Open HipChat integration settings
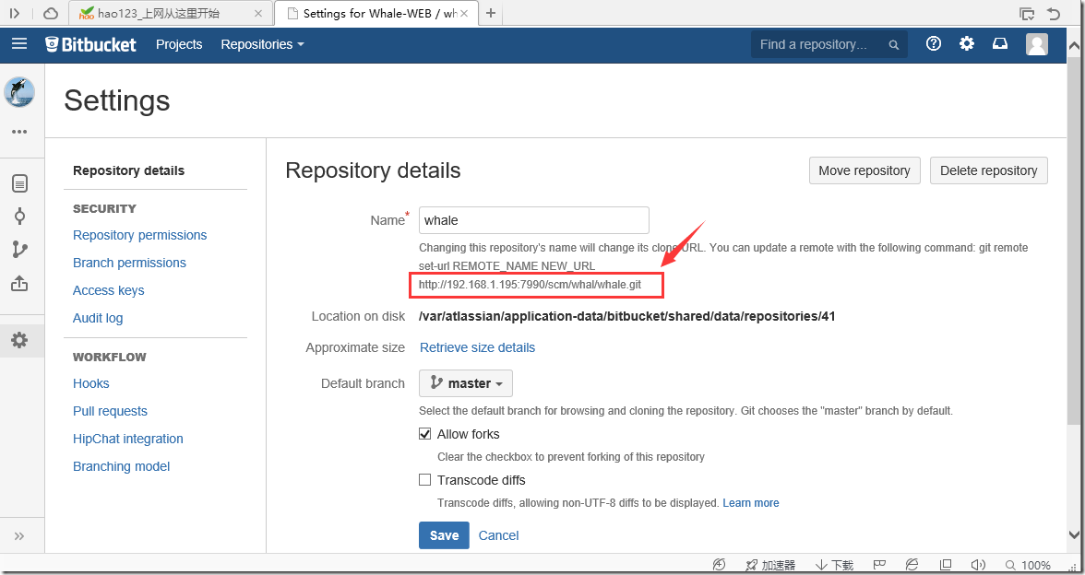1085x575 pixels. 128,439
